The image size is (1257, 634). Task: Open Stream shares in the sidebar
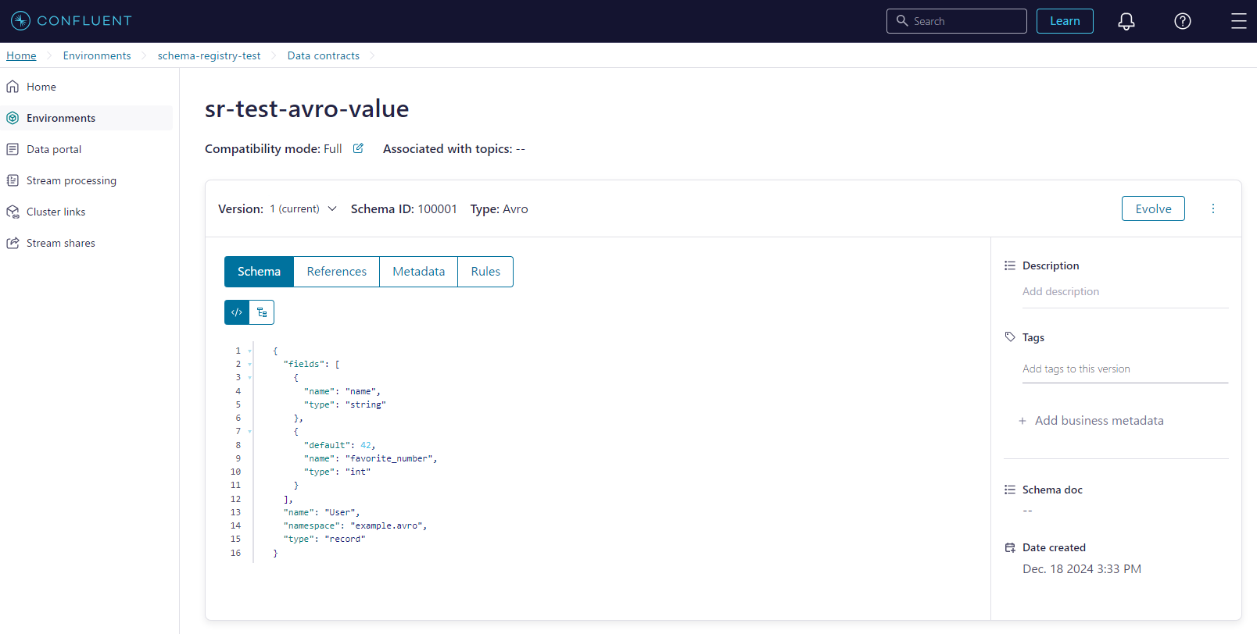pos(86,243)
